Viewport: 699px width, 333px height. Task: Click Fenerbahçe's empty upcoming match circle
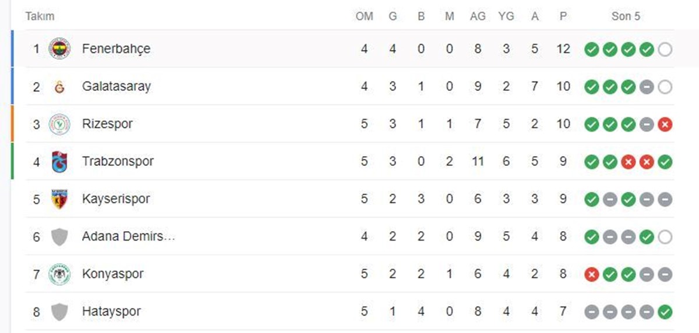point(665,49)
